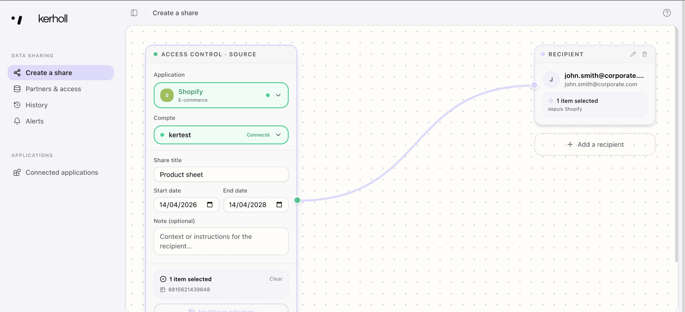This screenshot has height=312, width=685.
Task: Open End date calendar picker icon
Action: (x=279, y=205)
